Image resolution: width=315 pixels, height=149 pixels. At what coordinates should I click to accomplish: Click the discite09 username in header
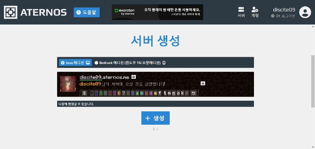click(x=284, y=9)
